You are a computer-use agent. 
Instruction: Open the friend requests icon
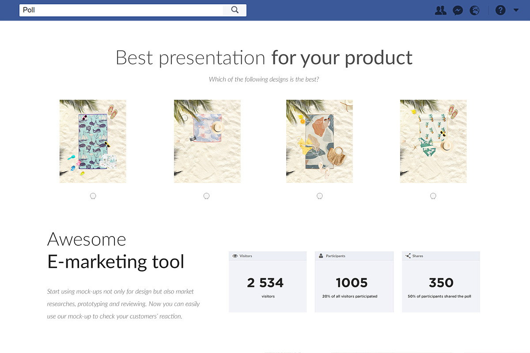(440, 10)
